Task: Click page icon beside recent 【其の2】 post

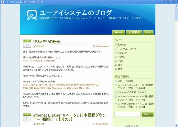Action: click(116, 96)
